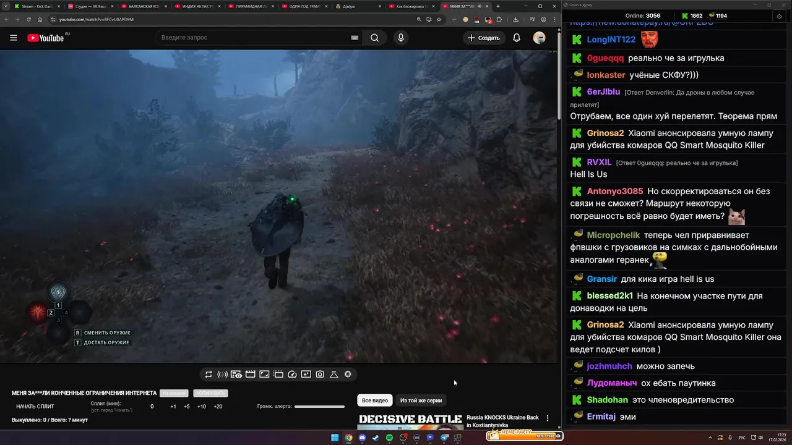
Task: Click the video filters icon with plus
Action: point(306,375)
